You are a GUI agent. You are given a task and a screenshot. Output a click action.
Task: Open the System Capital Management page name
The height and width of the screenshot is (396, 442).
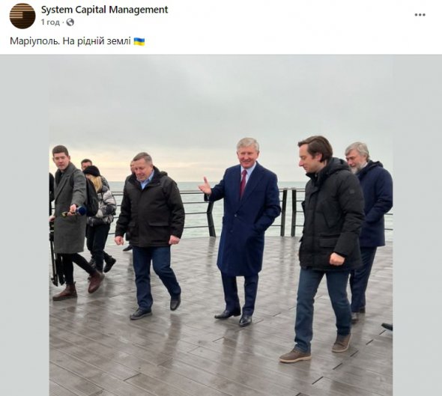(x=104, y=10)
